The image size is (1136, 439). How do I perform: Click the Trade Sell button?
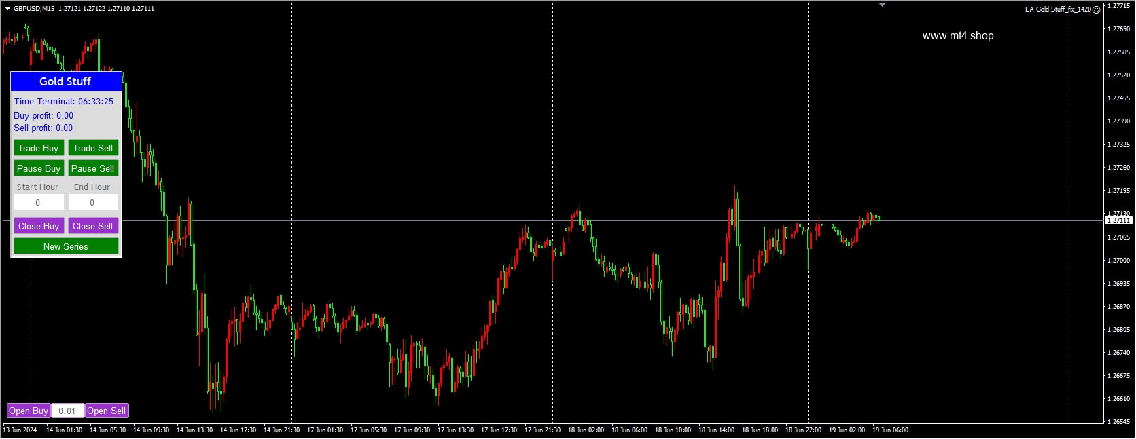93,148
